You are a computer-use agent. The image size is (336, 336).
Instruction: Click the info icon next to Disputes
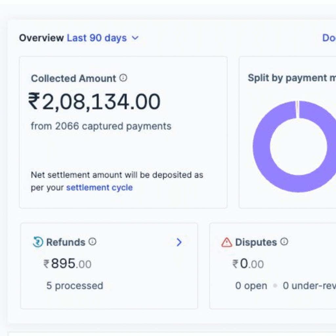(x=284, y=242)
